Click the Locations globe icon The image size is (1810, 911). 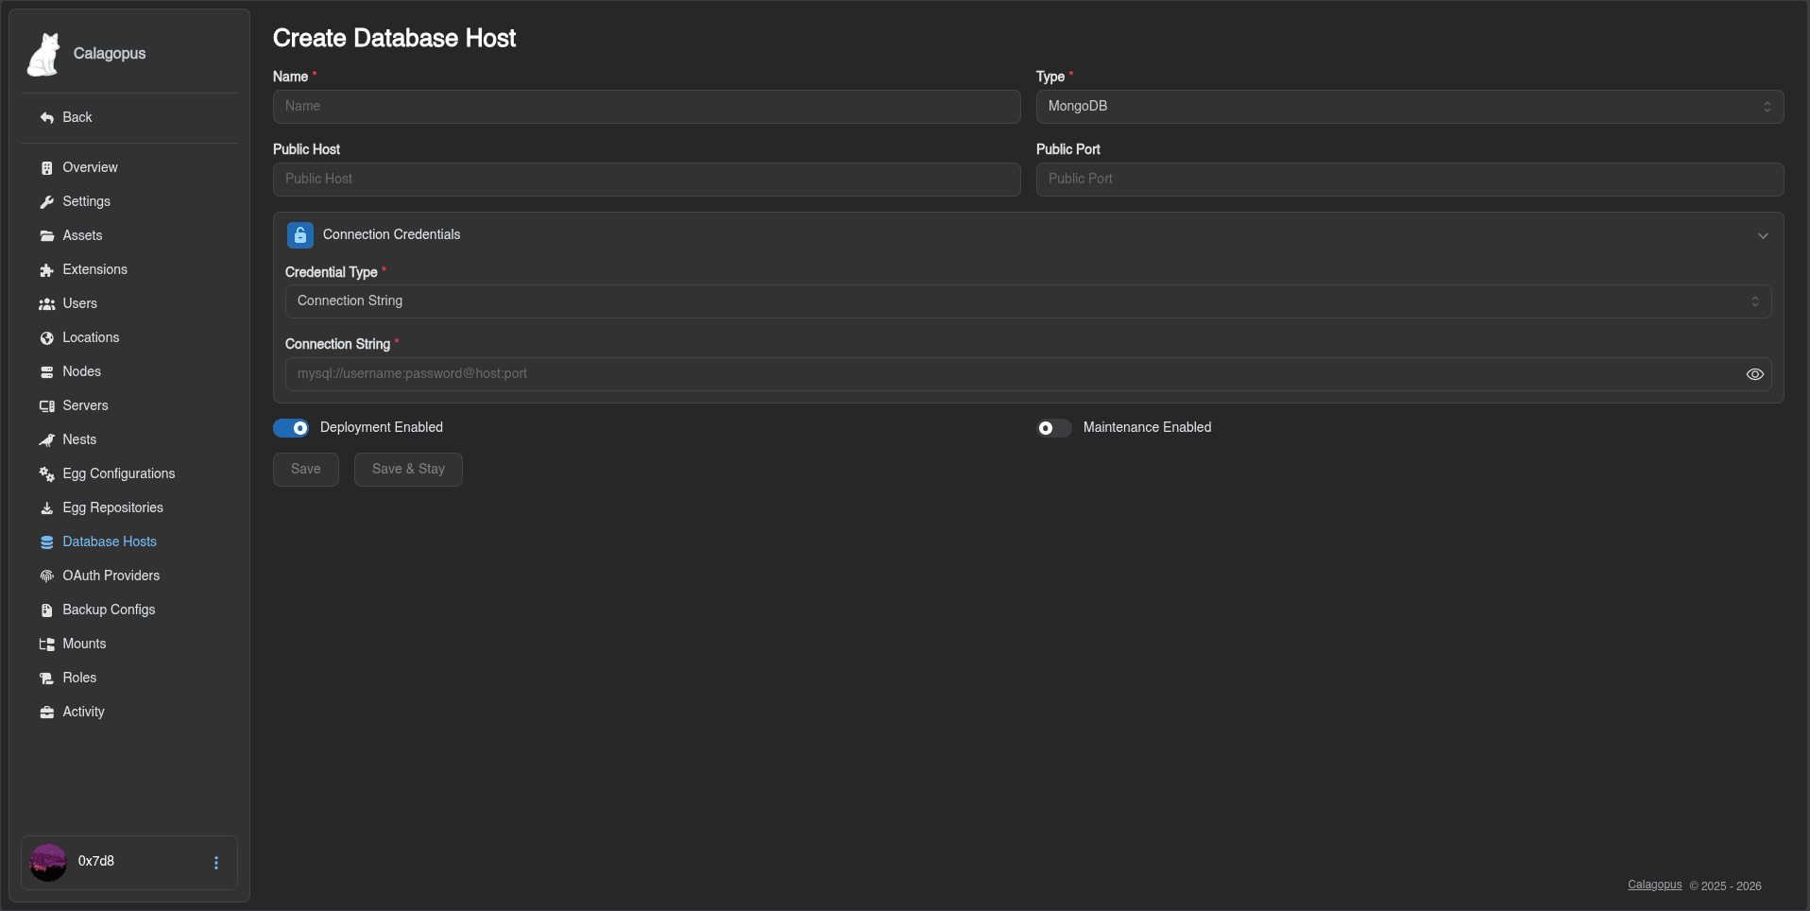point(46,338)
